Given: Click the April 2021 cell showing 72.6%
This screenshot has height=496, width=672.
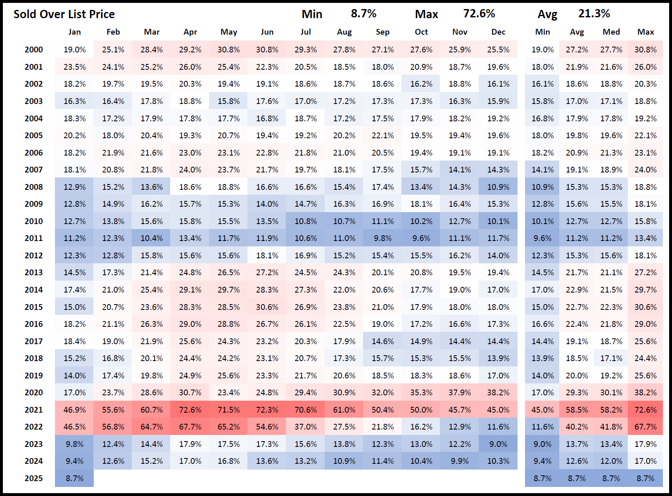Looking at the screenshot, I should click(x=190, y=410).
